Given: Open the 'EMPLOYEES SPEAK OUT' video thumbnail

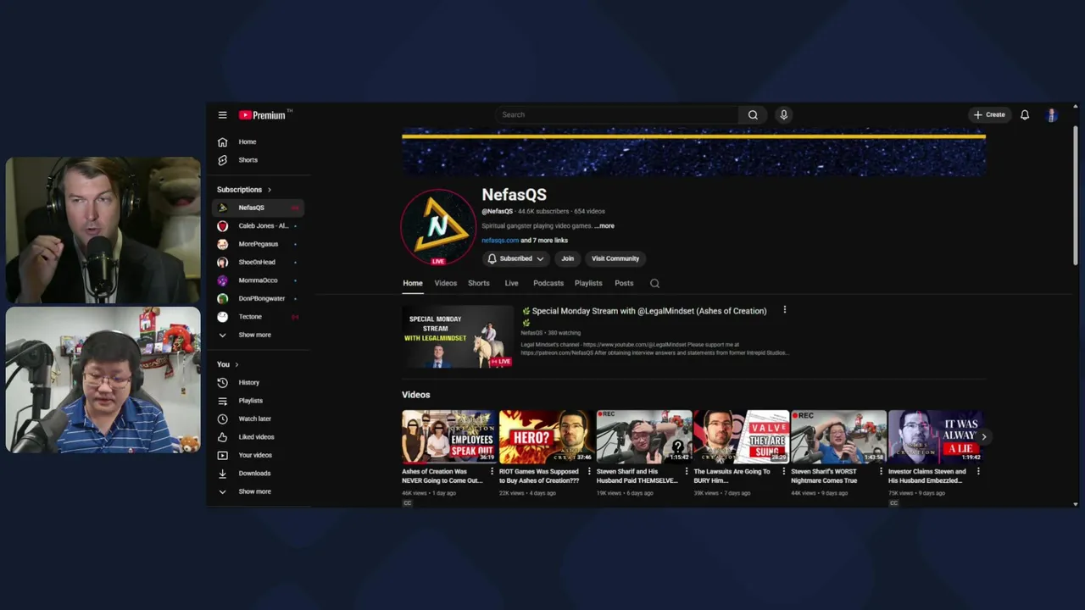Looking at the screenshot, I should click(449, 436).
